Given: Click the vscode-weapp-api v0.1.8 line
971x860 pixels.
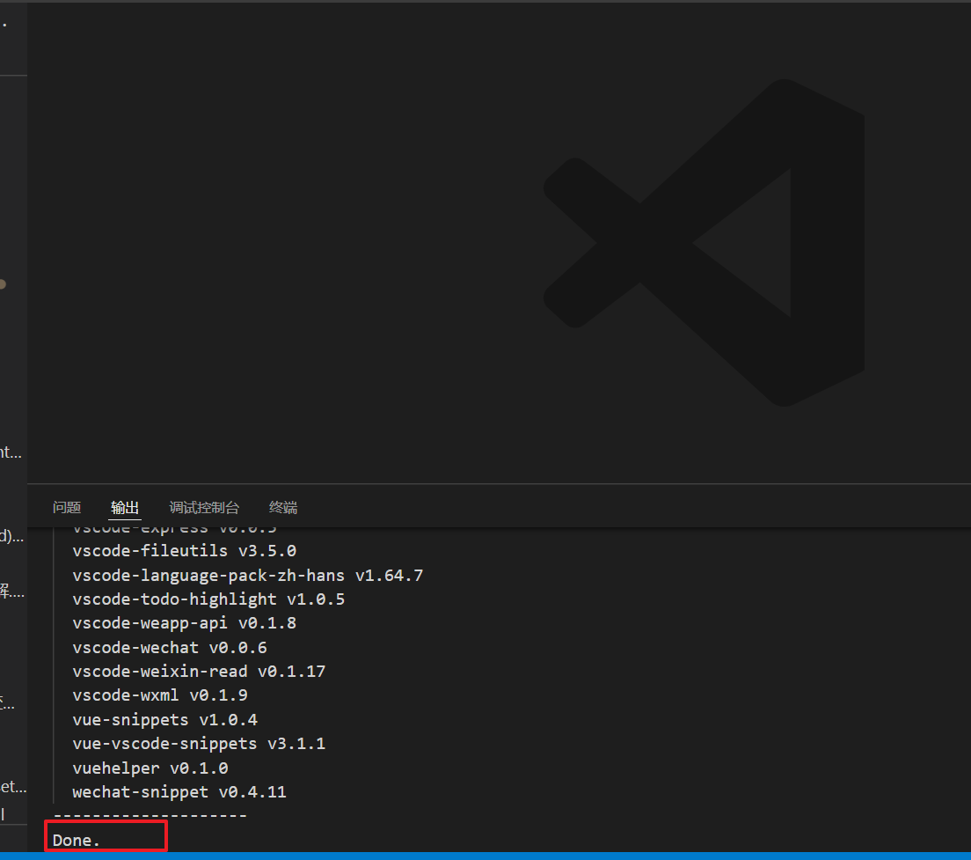Looking at the screenshot, I should (185, 622).
